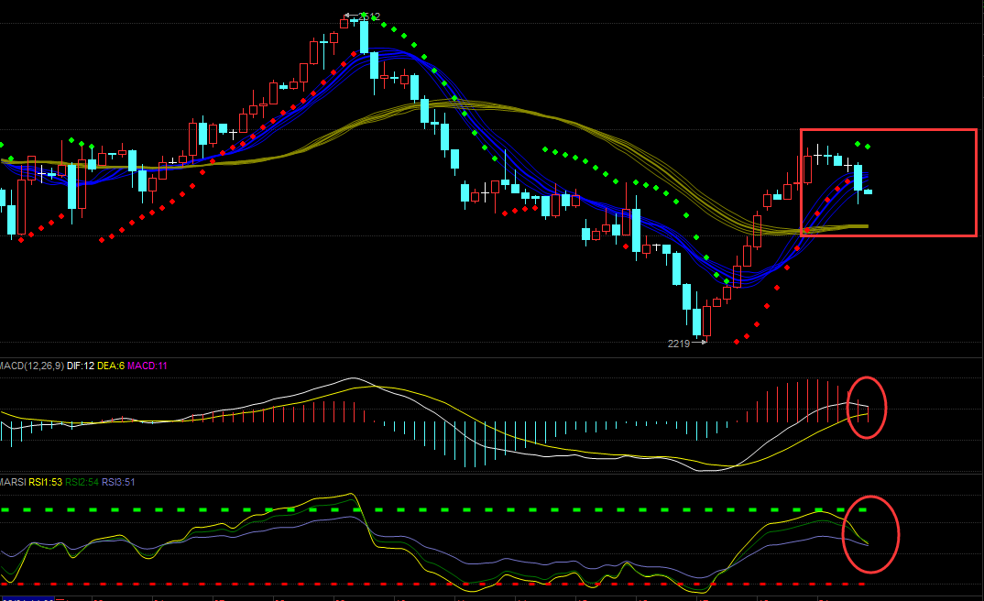Click the last cyan candlestick inside red rectangle
The image size is (984, 601).
point(868,191)
